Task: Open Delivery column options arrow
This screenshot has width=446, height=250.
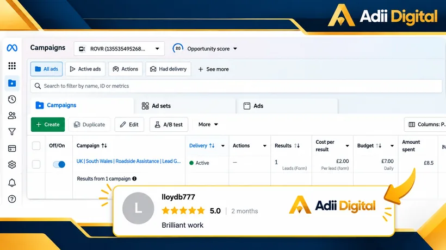Action: pos(223,146)
